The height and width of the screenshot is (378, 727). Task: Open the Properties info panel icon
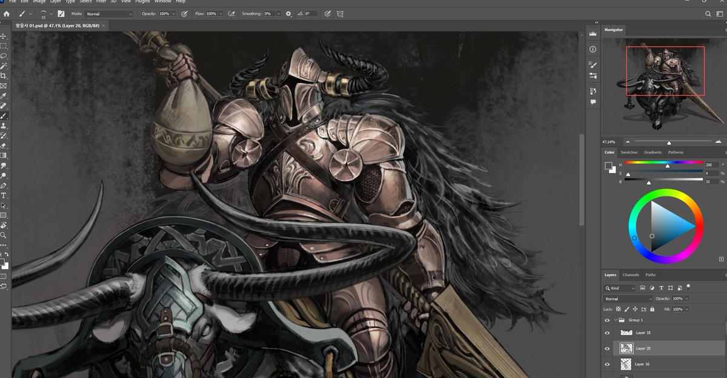tap(593, 49)
